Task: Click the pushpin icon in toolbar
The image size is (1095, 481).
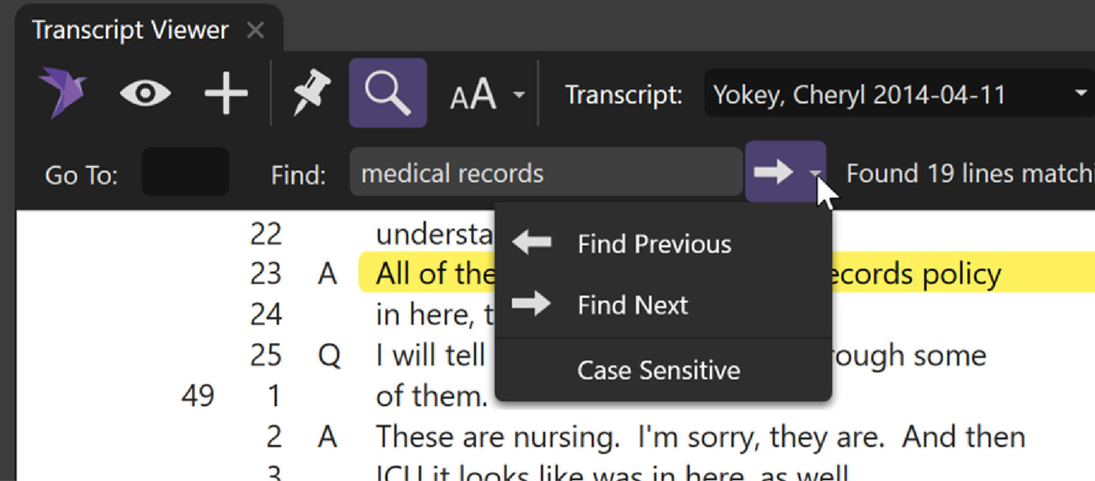Action: click(x=311, y=93)
